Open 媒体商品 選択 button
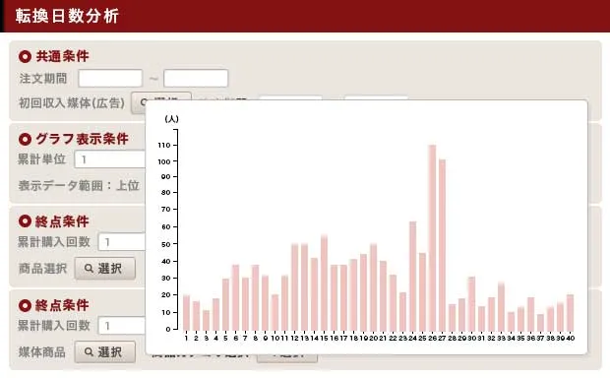 pos(105,352)
